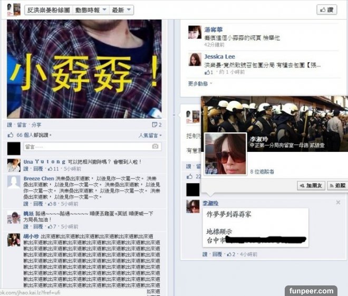Screen dimensions: 348x296
Task: Click 回覆 under Una Yutong's comment
Action: (38, 169)
